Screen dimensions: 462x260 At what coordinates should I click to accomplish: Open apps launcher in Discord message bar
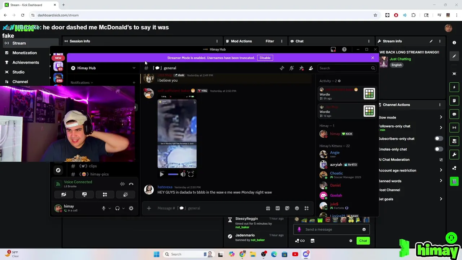(306, 208)
